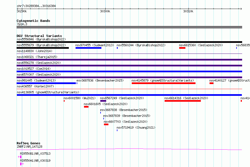Click the 30310k ruler position label

[x=188, y=11]
